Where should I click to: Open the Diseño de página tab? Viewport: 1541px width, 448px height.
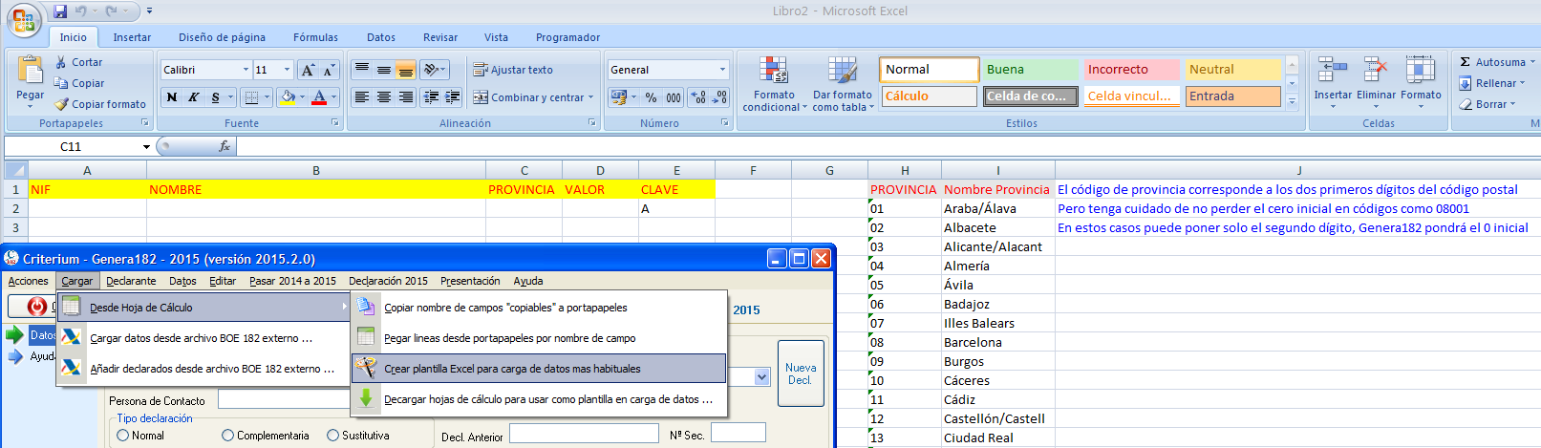pyautogui.click(x=222, y=37)
